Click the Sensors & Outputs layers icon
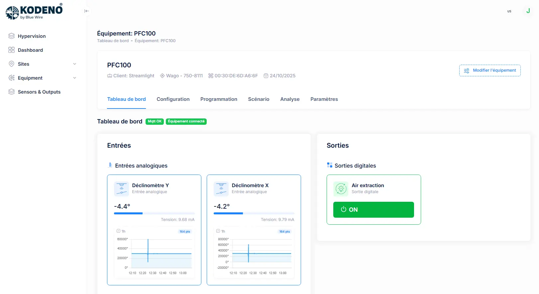 tap(12, 92)
